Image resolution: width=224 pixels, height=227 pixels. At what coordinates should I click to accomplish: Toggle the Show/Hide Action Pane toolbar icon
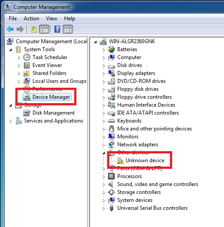tap(68, 29)
